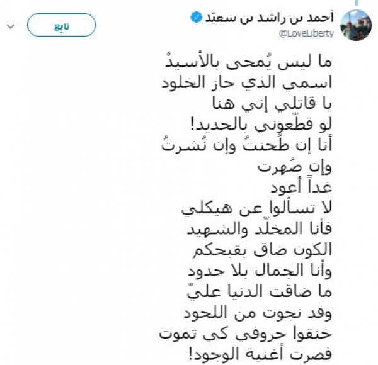Open display name أحمد بن راشد بن سعيّد
Image resolution: width=378 pixels, height=365 pixels.
tap(269, 18)
